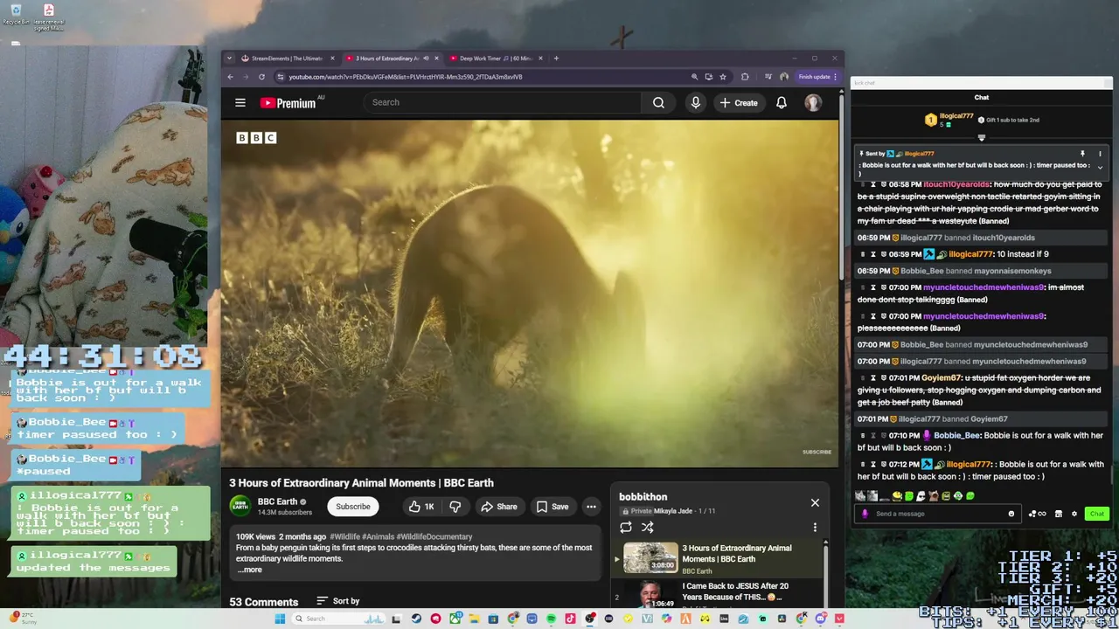The width and height of the screenshot is (1119, 629).
Task: Go back in the browser
Action: [x=230, y=77]
